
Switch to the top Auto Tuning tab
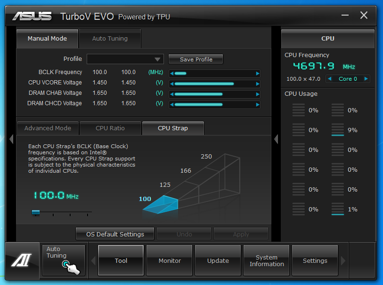(x=110, y=39)
